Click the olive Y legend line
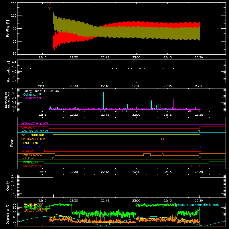The height and width of the screenshot is (229, 229). 34,10
